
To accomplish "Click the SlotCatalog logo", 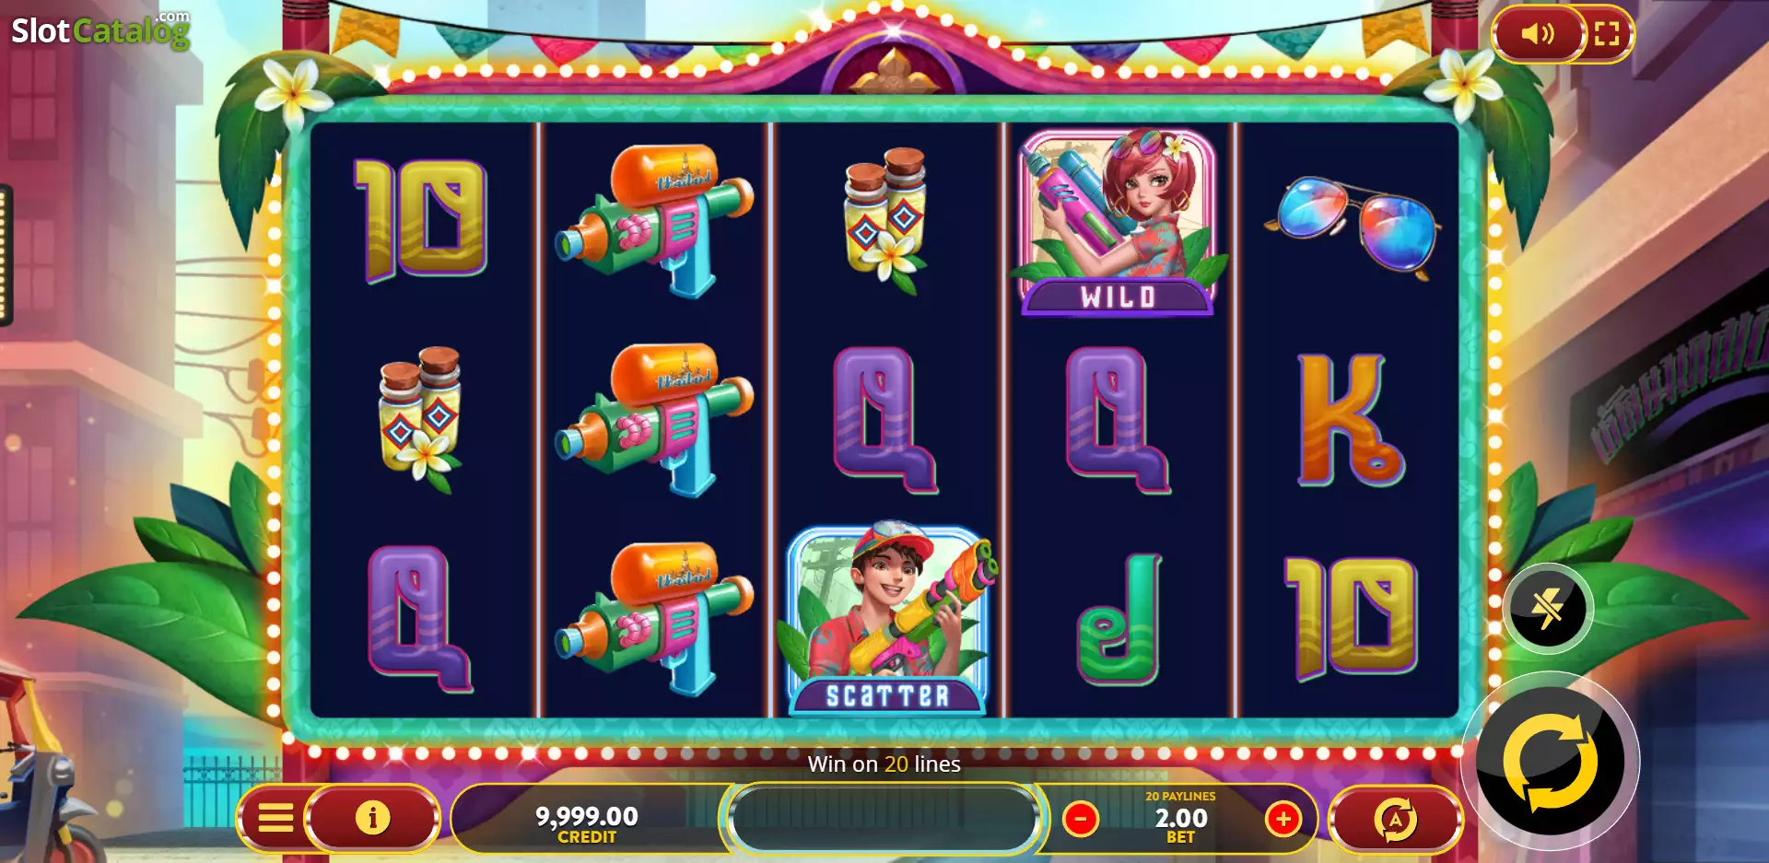I will [x=100, y=31].
